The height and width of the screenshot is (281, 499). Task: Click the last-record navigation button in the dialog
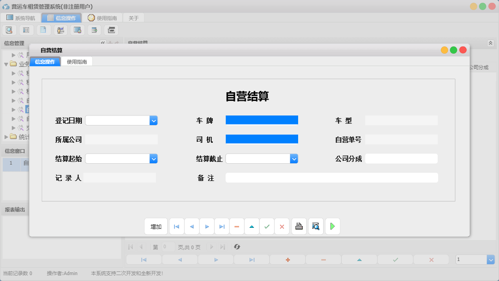click(222, 226)
